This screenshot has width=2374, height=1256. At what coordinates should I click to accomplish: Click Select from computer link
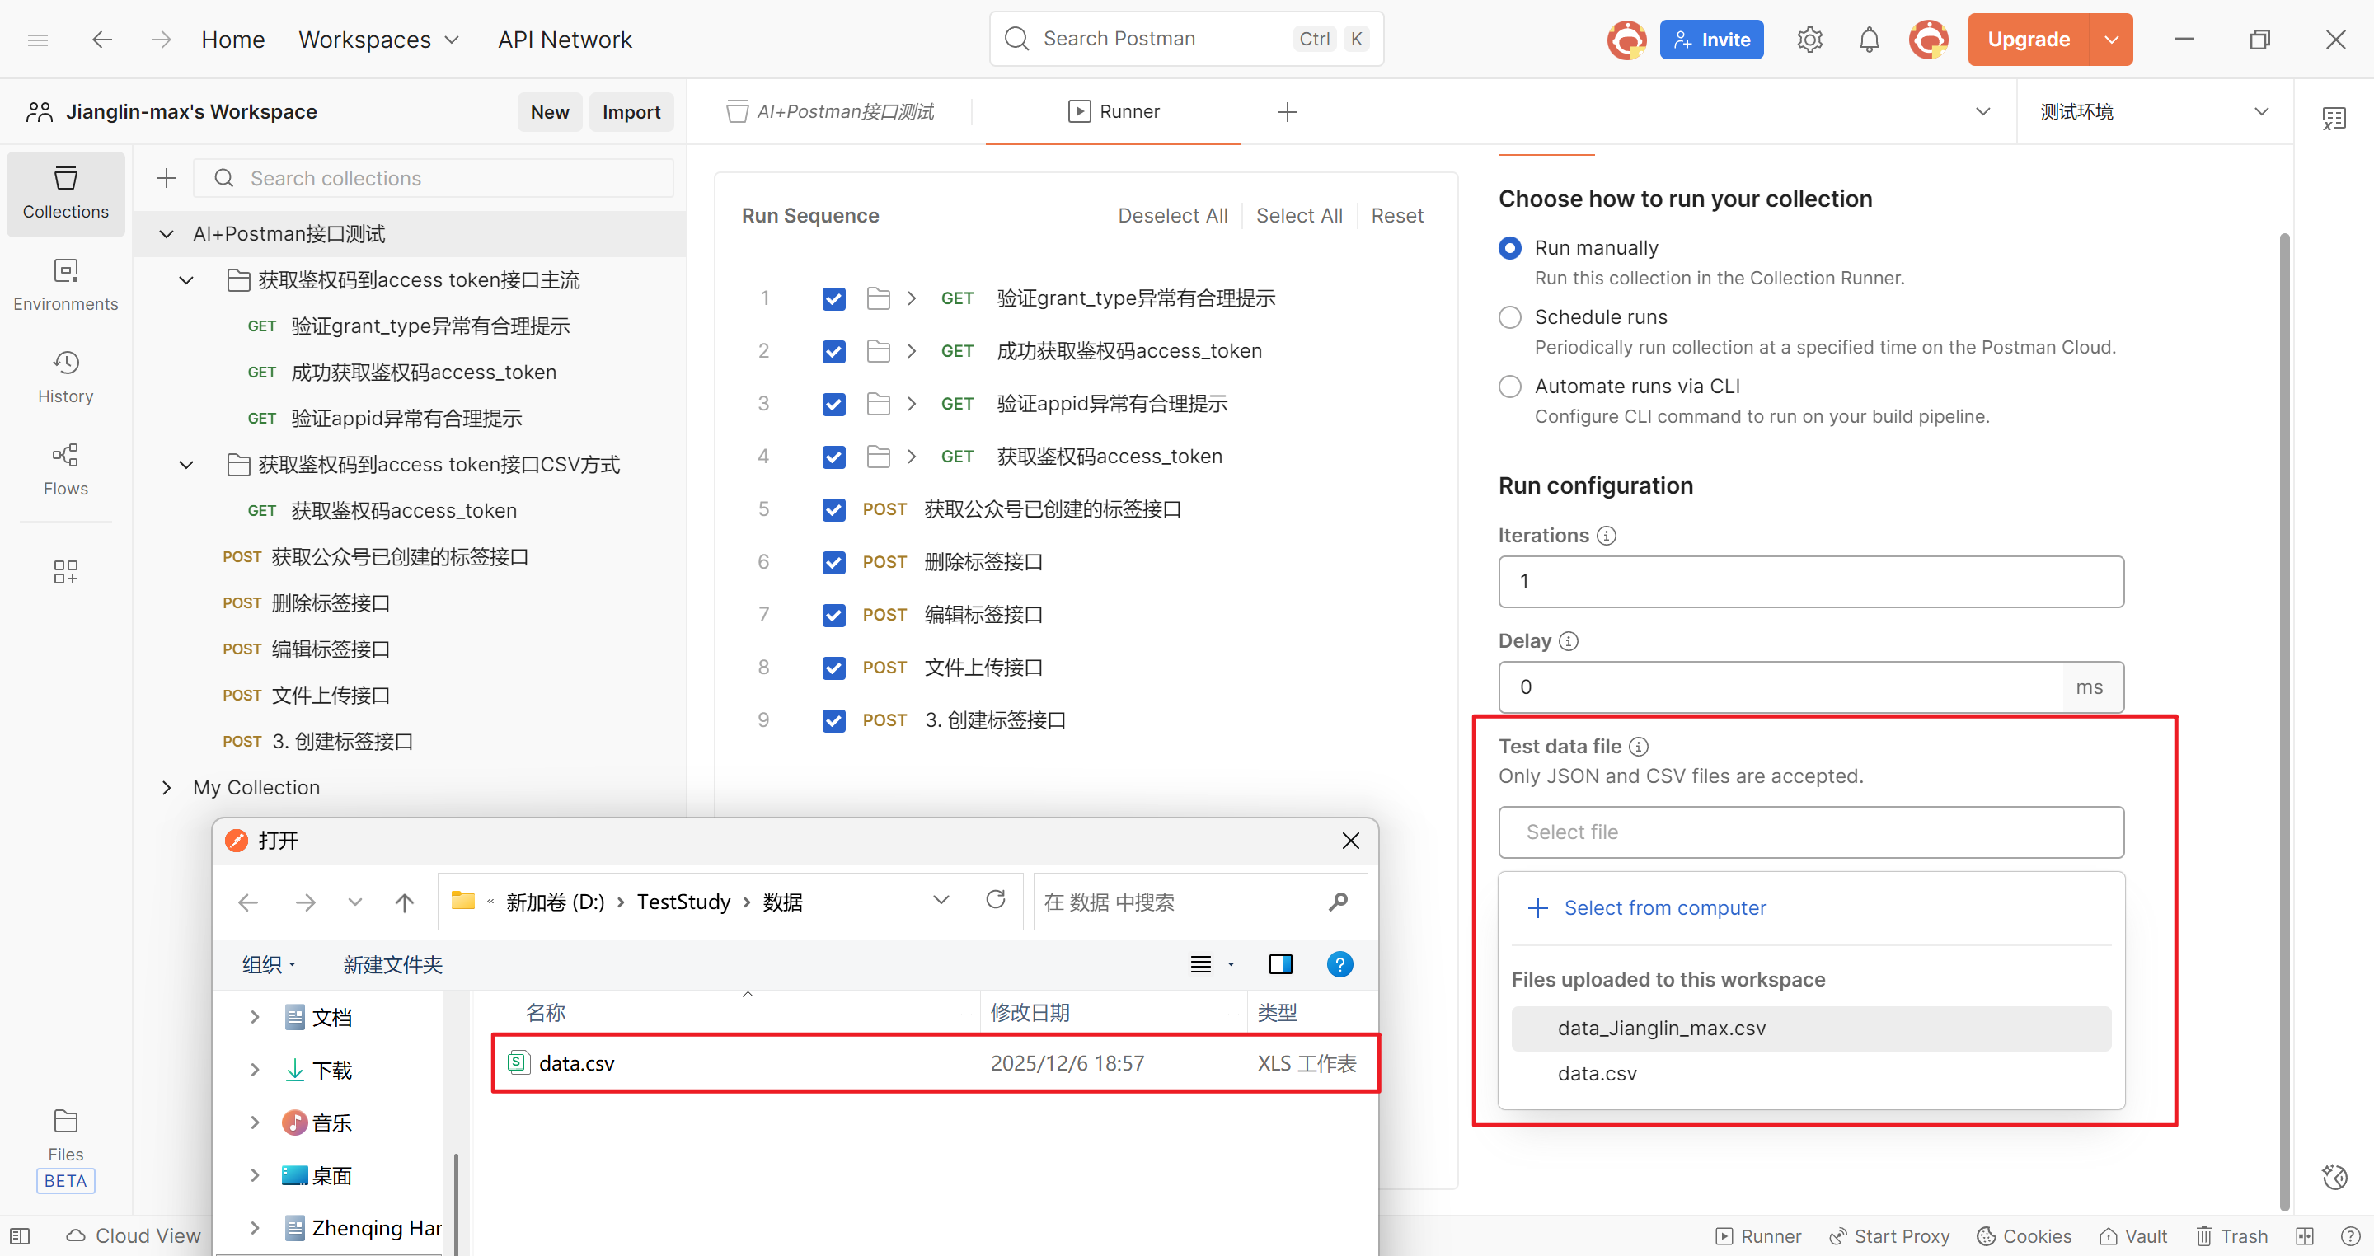pyautogui.click(x=1647, y=907)
